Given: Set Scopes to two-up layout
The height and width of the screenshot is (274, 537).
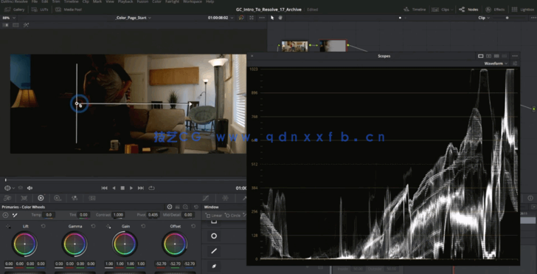Looking at the screenshot, I should (x=489, y=56).
